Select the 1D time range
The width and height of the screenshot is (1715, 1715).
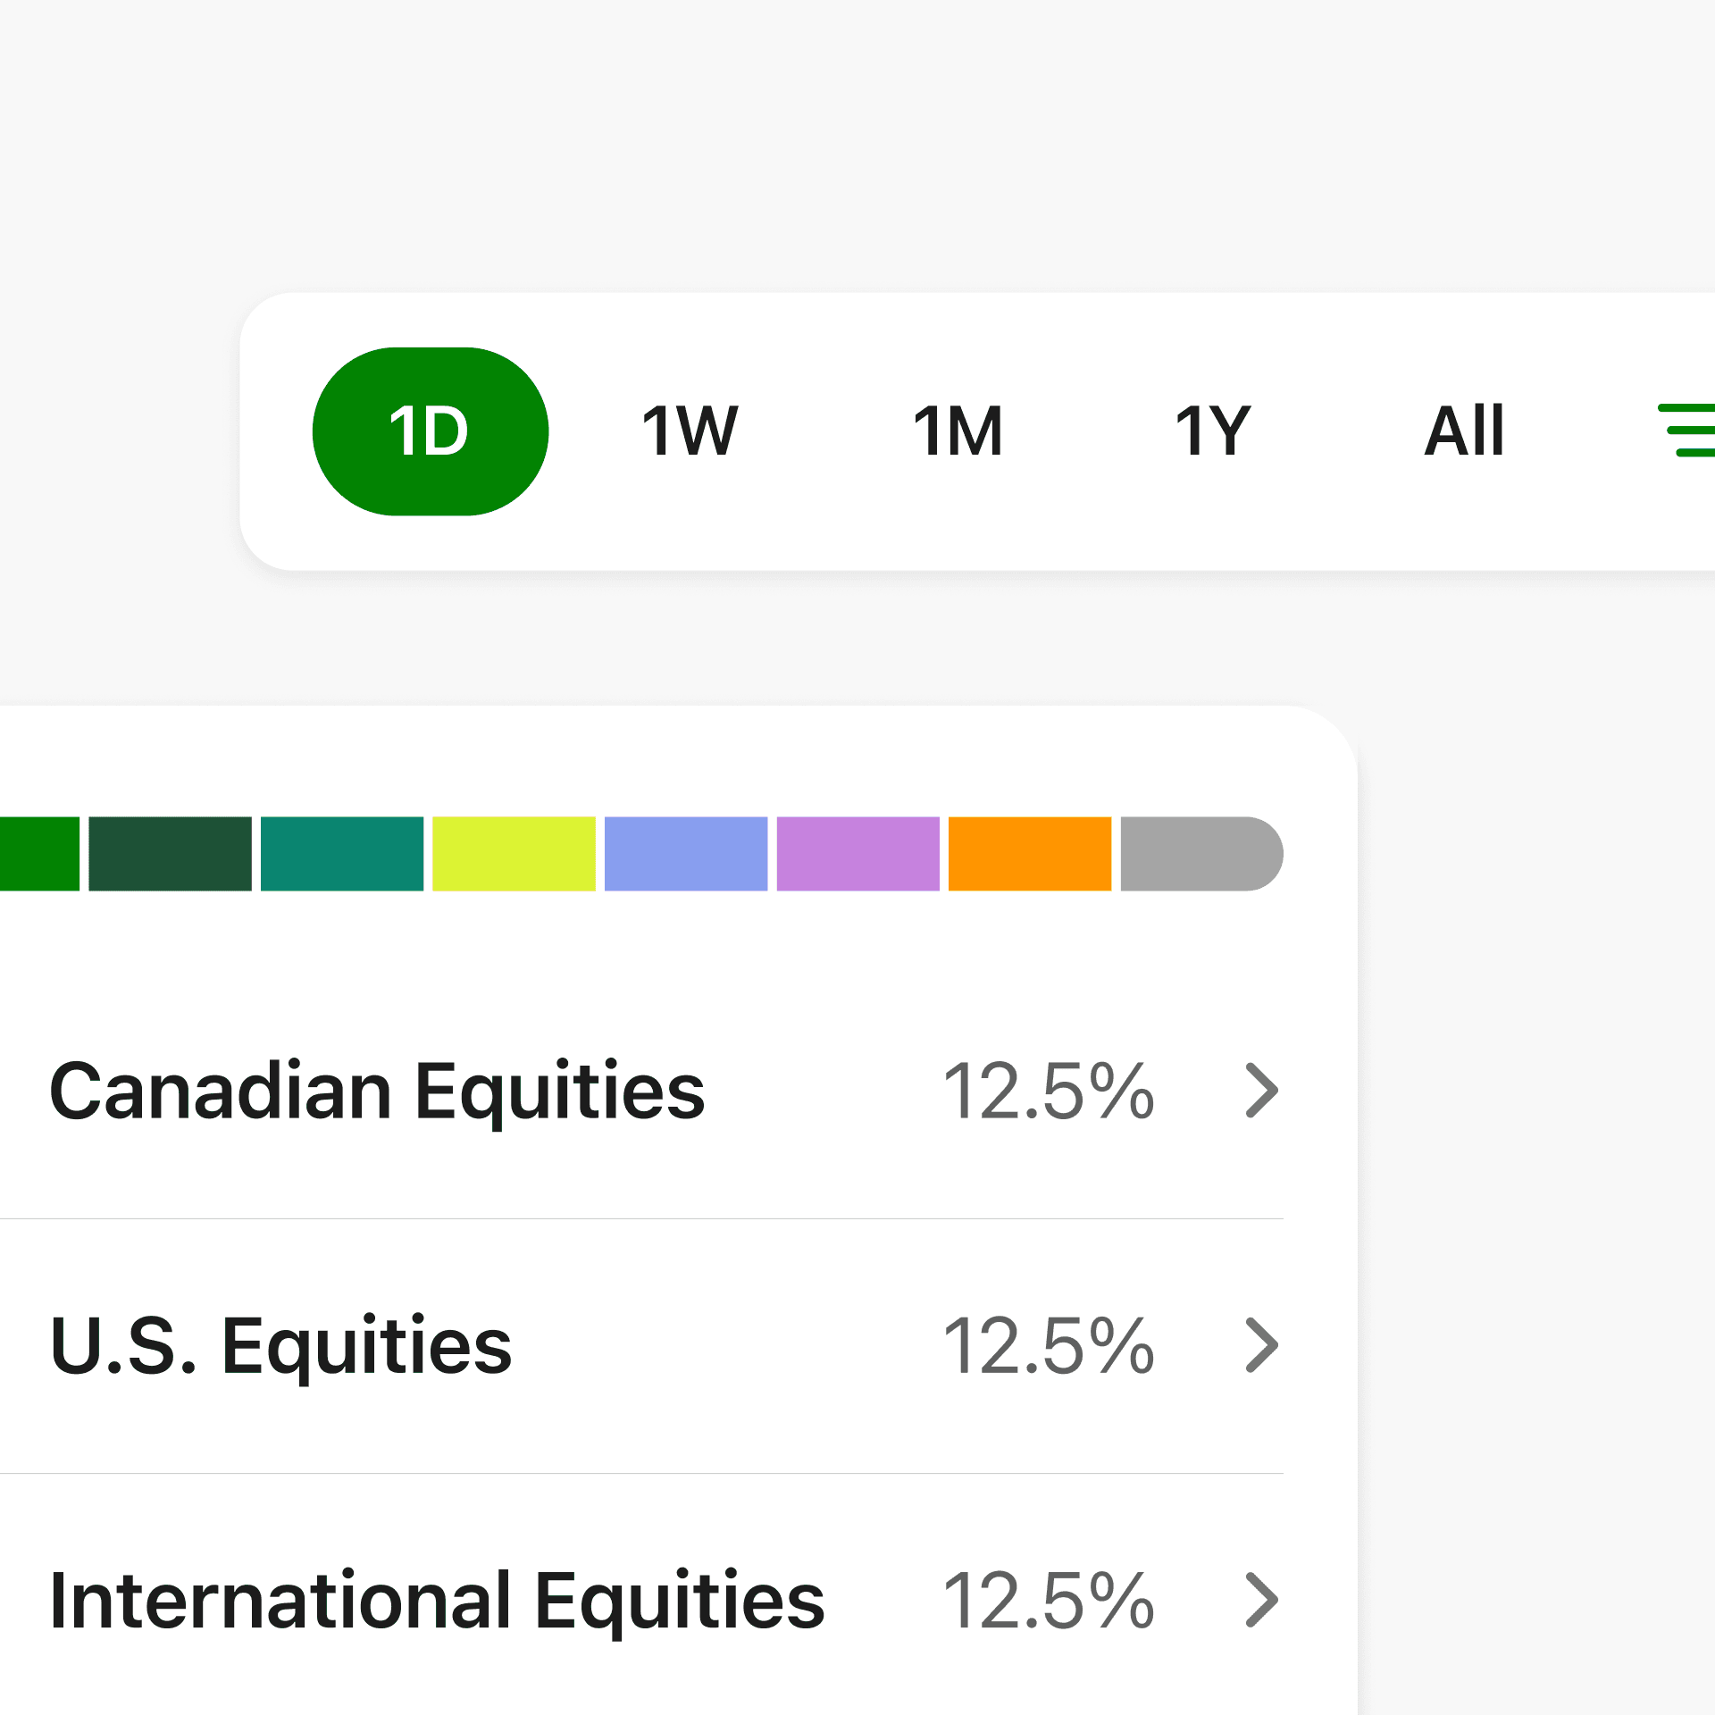pos(430,431)
